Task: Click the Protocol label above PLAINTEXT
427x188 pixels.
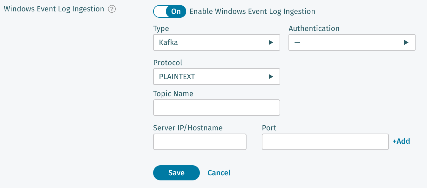Action: tap(168, 63)
